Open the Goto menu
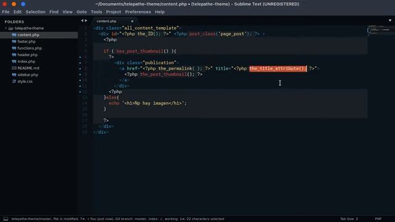This screenshot has height=222, width=395. [81, 12]
